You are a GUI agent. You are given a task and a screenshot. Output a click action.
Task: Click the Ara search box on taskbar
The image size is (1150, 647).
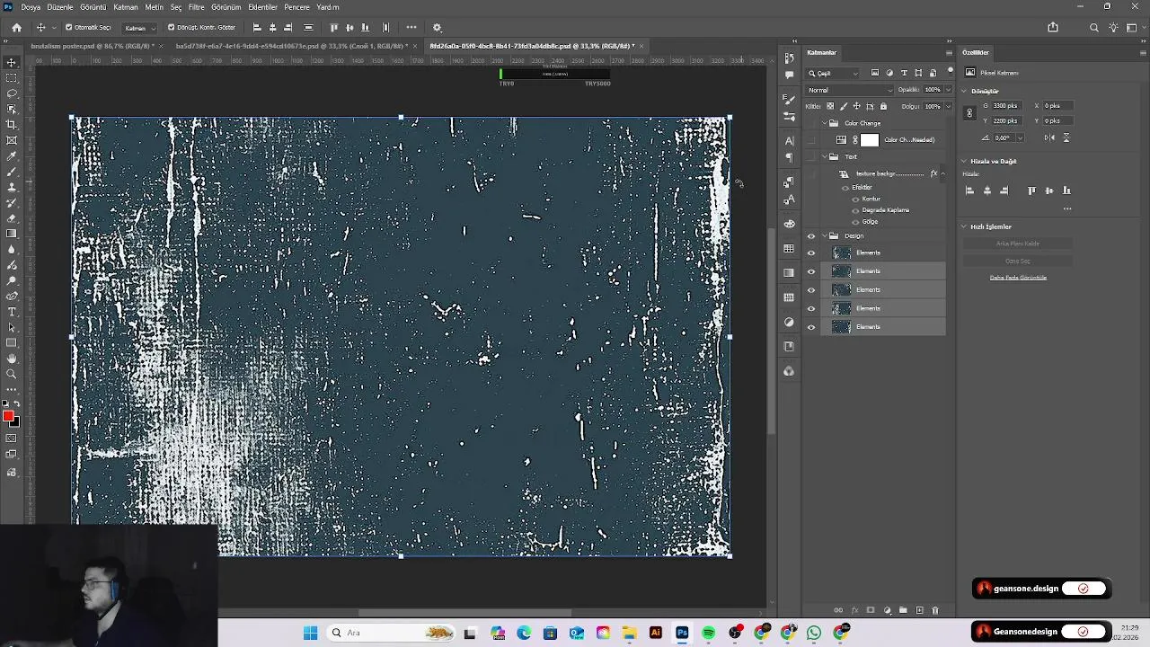tap(393, 633)
